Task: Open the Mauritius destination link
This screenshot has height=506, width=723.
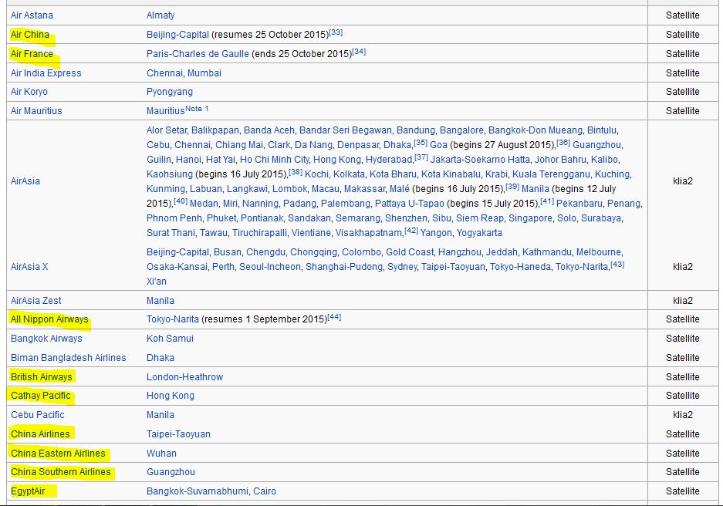Action: (x=166, y=111)
